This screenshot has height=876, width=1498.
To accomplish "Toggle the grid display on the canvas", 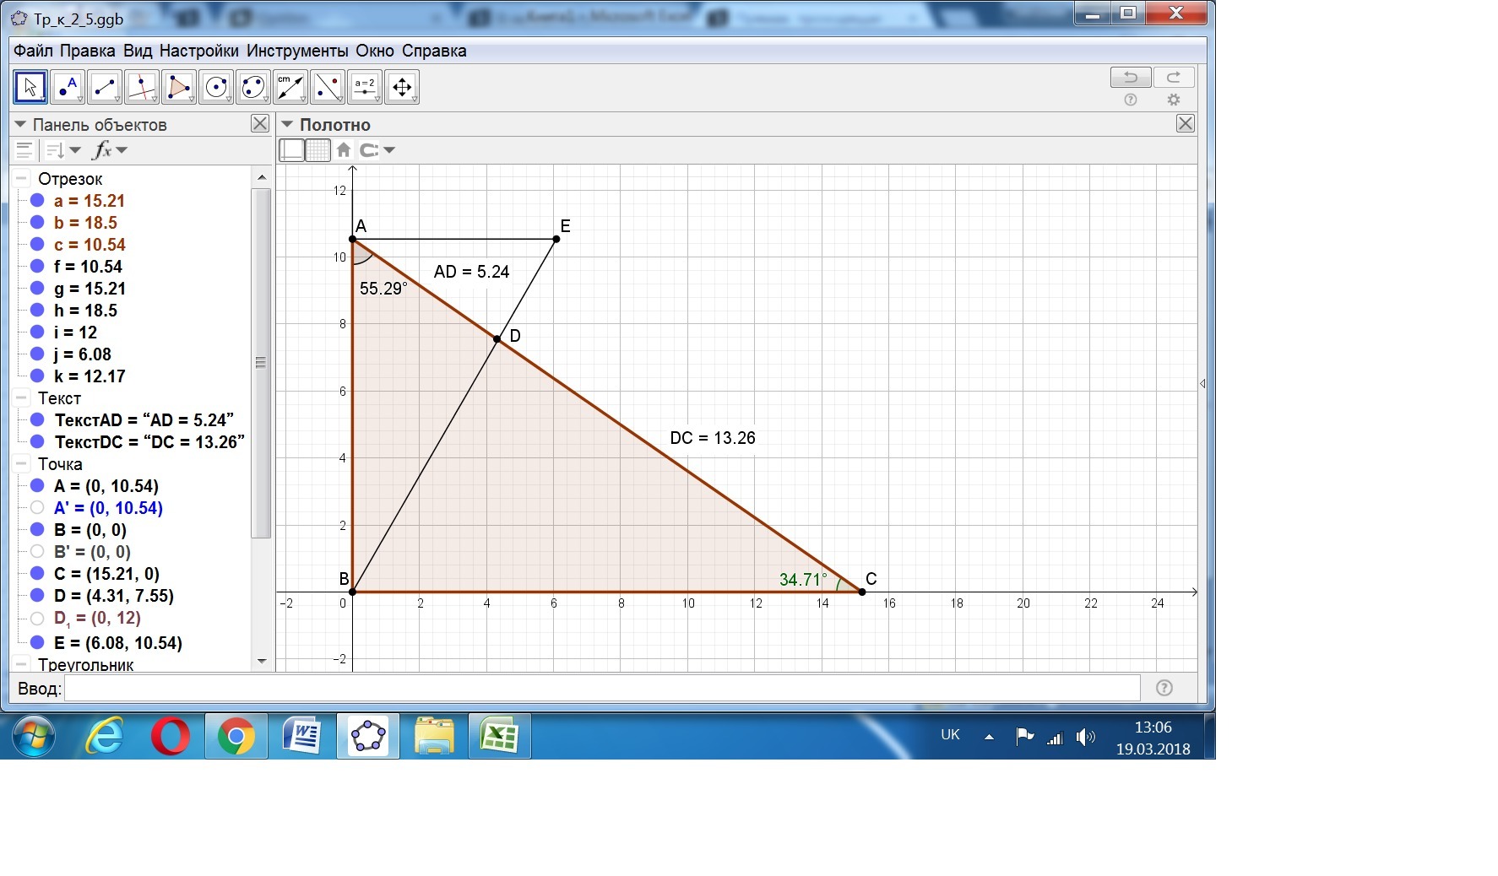I will click(317, 149).
